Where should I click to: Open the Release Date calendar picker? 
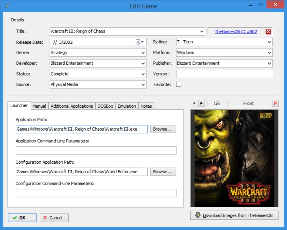[140, 42]
